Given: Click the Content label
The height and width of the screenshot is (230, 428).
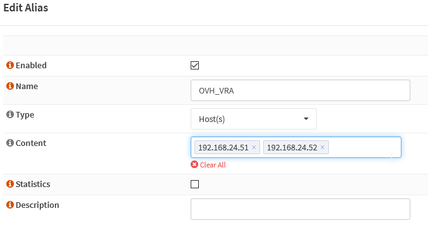Looking at the screenshot, I should click(x=31, y=143).
